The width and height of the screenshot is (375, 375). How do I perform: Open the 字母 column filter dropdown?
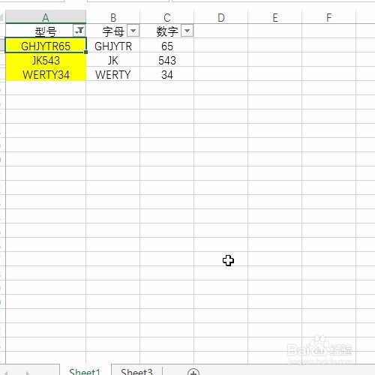133,31
